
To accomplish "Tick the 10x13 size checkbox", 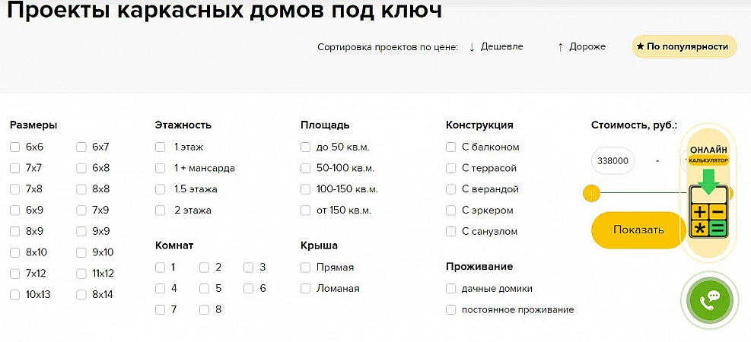I will (x=15, y=295).
